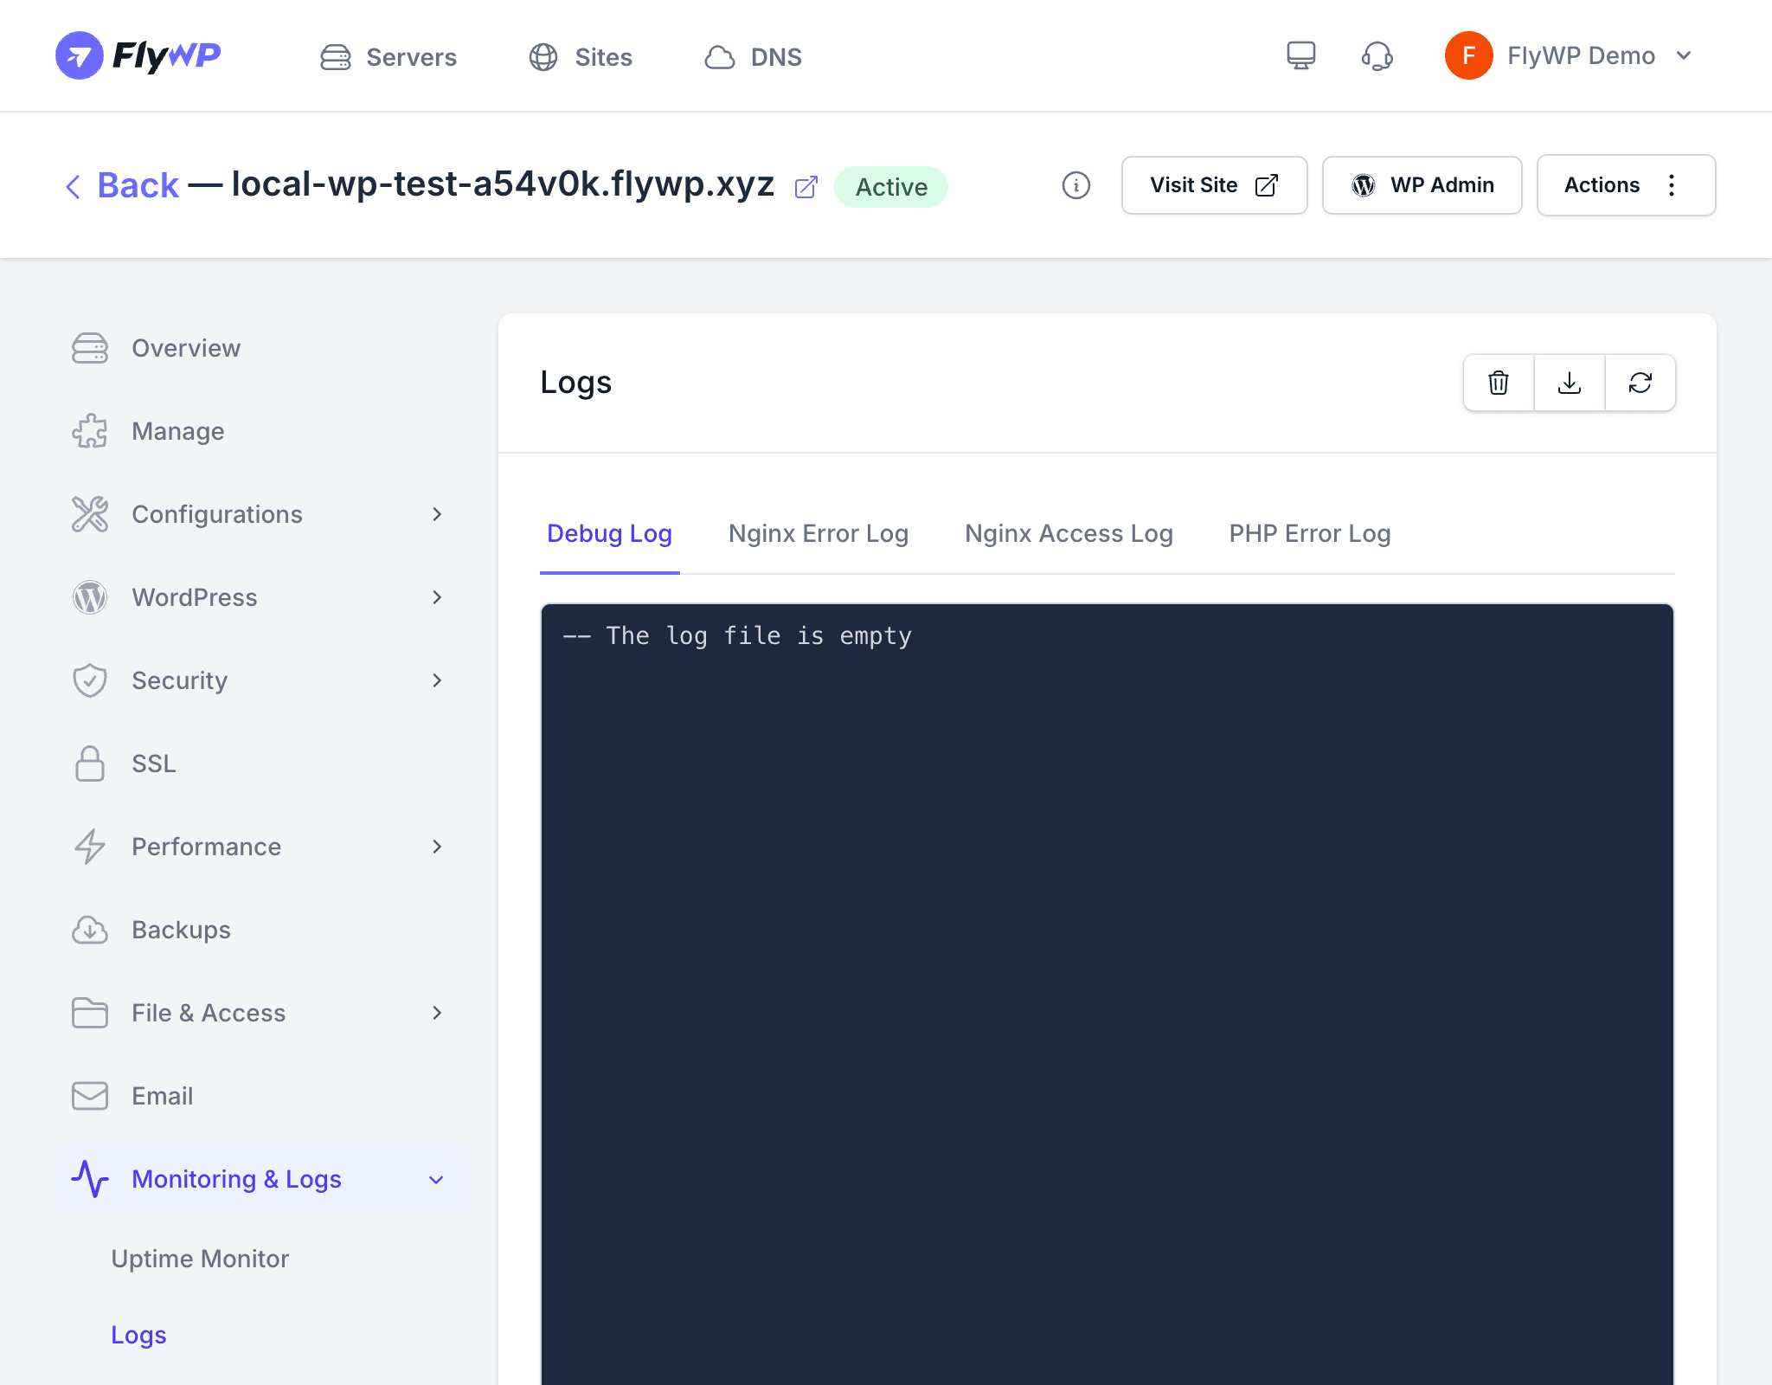Open the Configurations section
Screen dimensions: 1772x1385
(263, 514)
